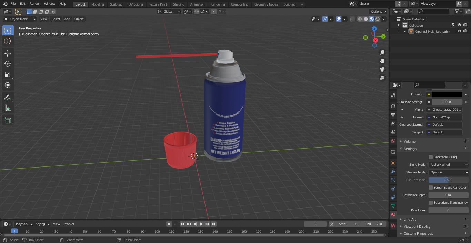Jump to the end frame

tap(213, 224)
